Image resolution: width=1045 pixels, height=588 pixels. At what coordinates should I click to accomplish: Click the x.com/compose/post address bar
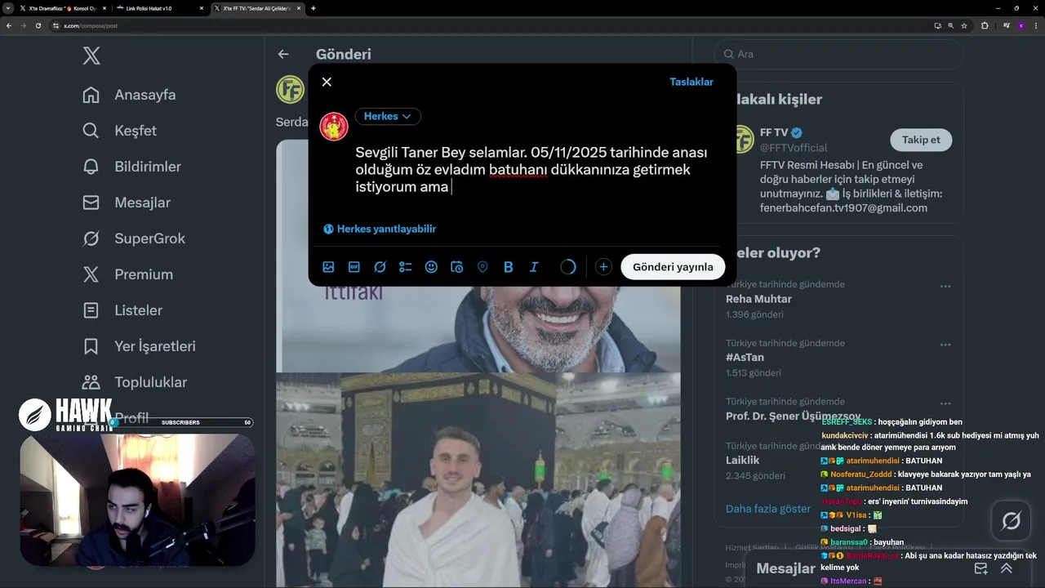[490, 25]
